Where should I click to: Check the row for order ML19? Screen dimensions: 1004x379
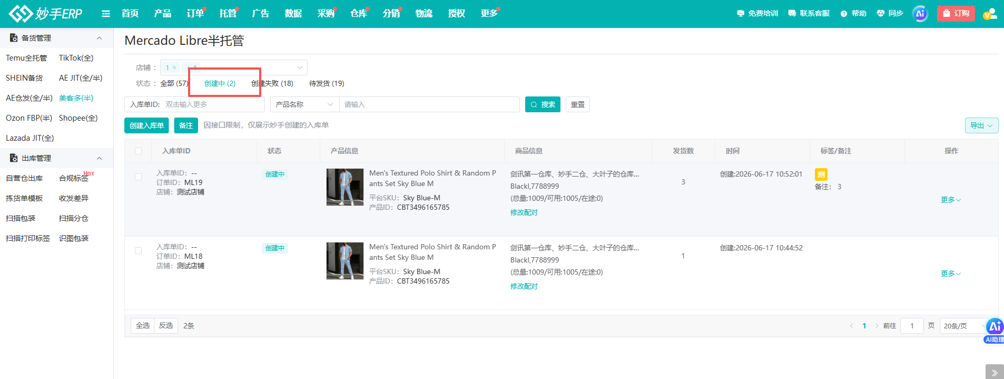139,177
